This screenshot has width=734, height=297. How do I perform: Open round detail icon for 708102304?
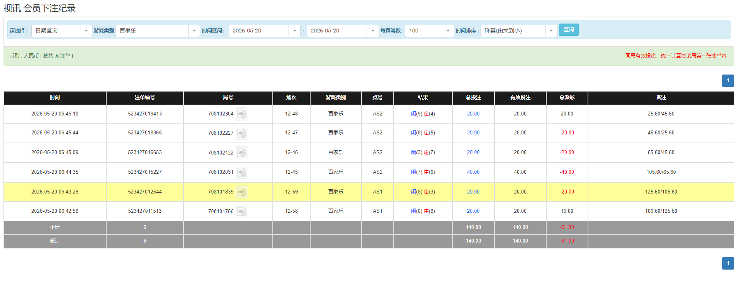coord(242,114)
